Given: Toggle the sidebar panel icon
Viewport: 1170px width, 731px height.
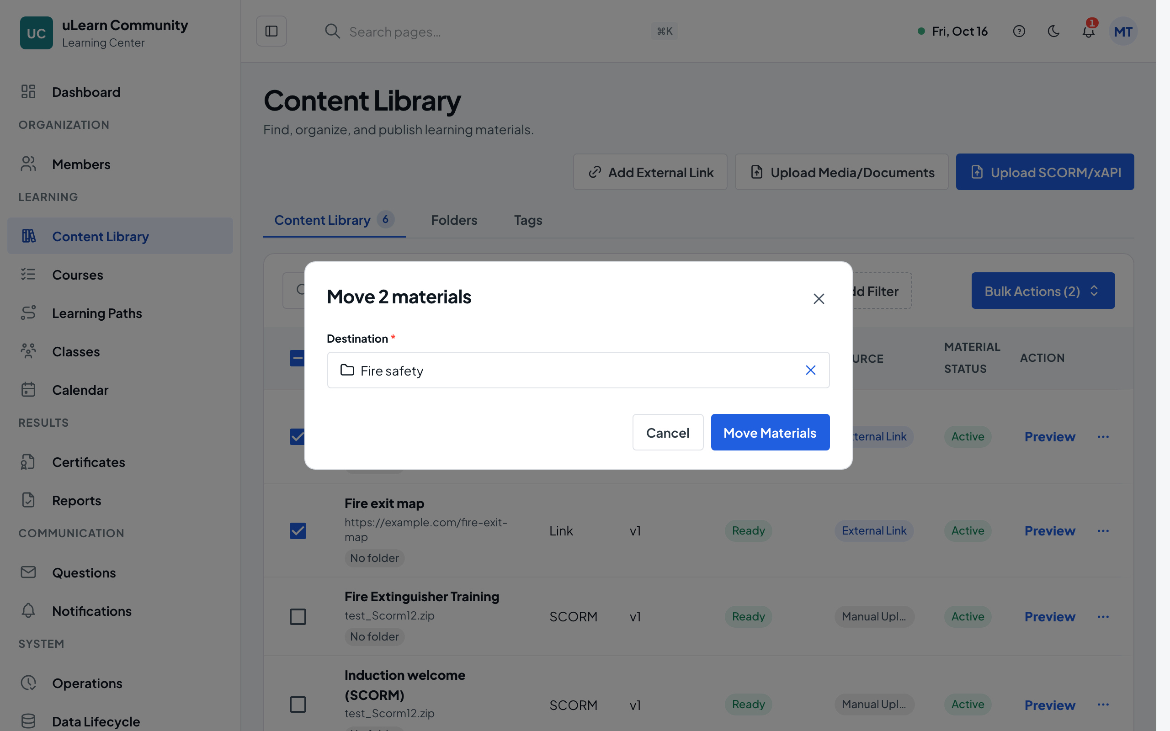Looking at the screenshot, I should [x=271, y=31].
